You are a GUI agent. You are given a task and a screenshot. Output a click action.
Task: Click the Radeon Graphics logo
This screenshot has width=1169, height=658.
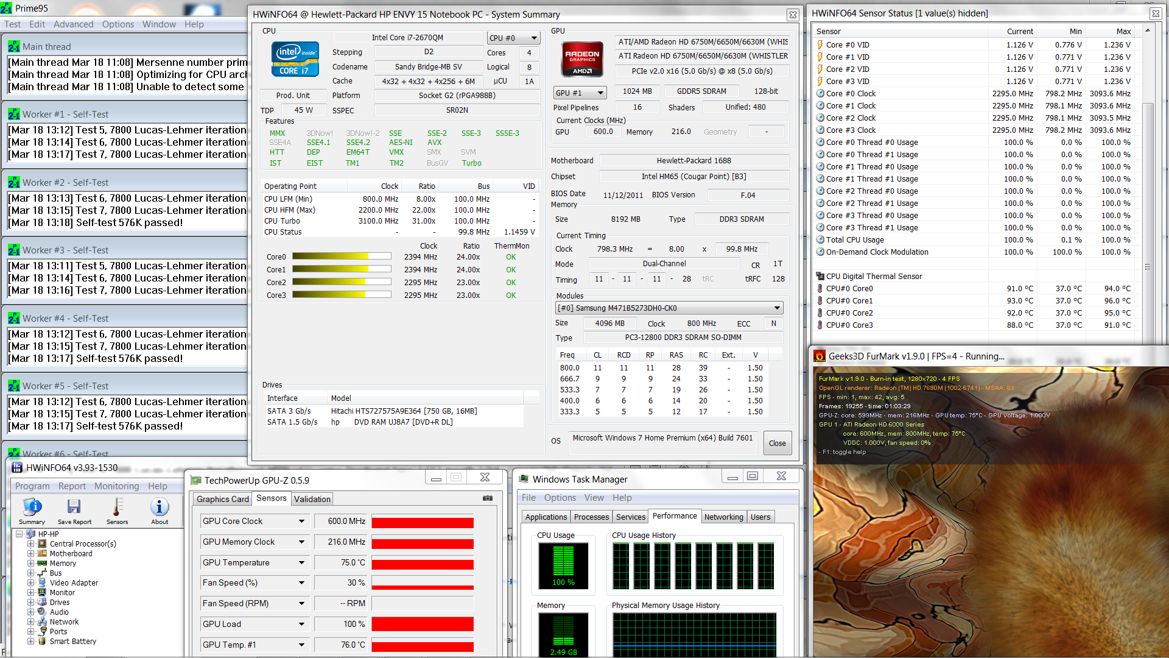pos(582,59)
